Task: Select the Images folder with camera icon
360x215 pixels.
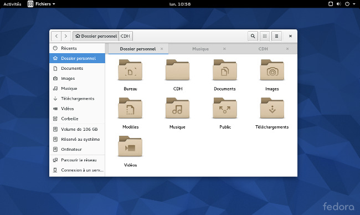Action: tap(272, 70)
